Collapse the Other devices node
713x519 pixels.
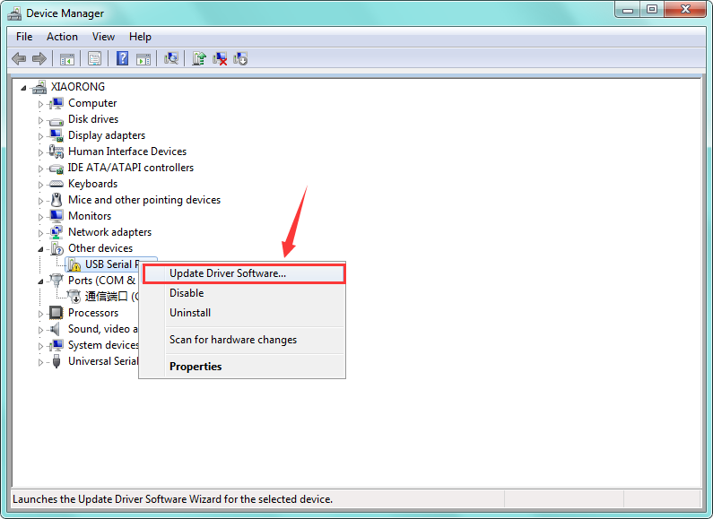tap(40, 248)
